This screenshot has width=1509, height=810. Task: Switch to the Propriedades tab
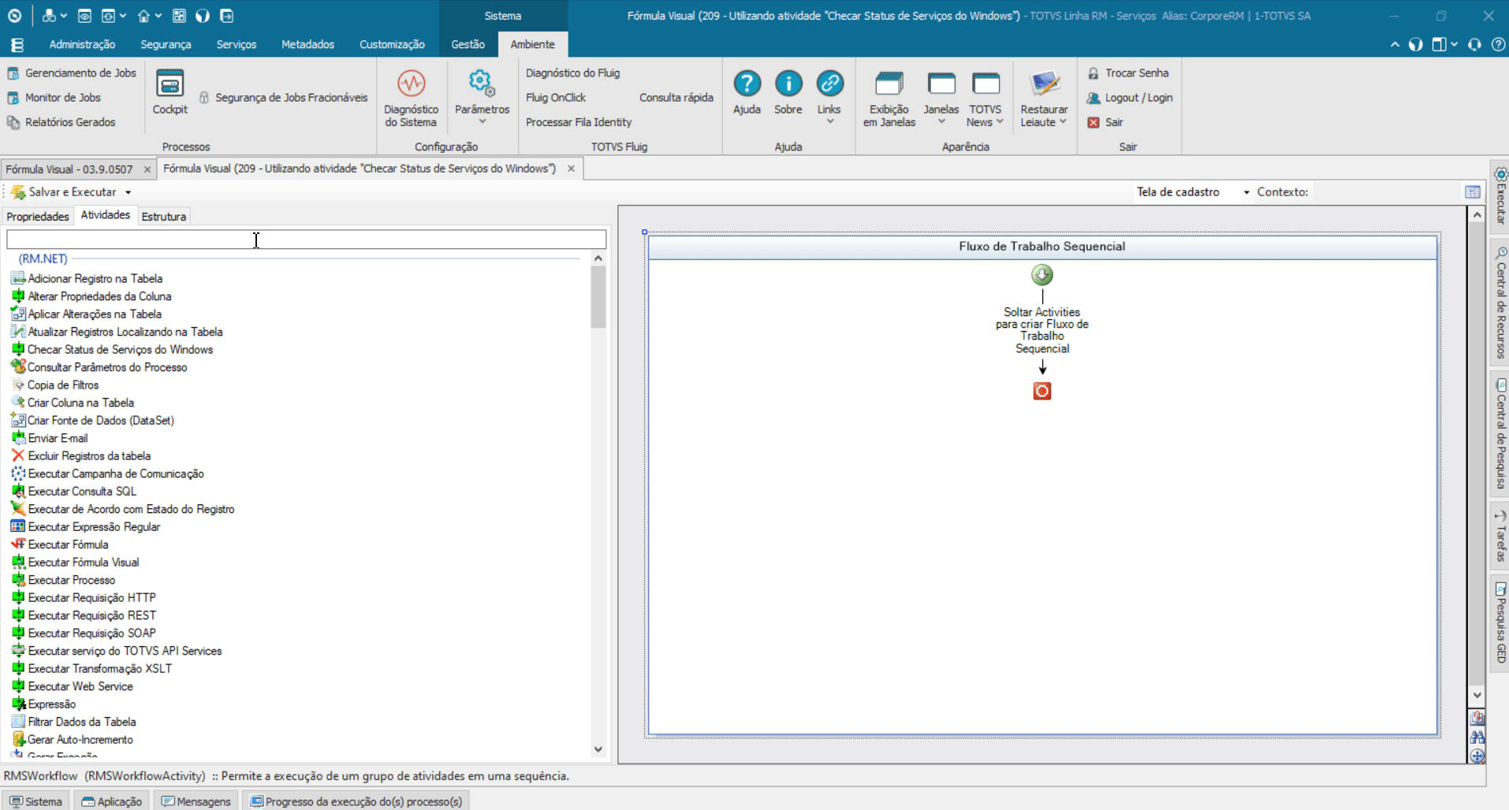(x=38, y=217)
